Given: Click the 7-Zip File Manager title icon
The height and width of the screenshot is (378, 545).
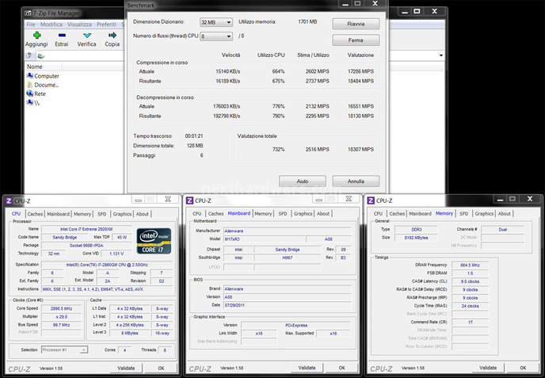Looking at the screenshot, I should coord(29,13).
